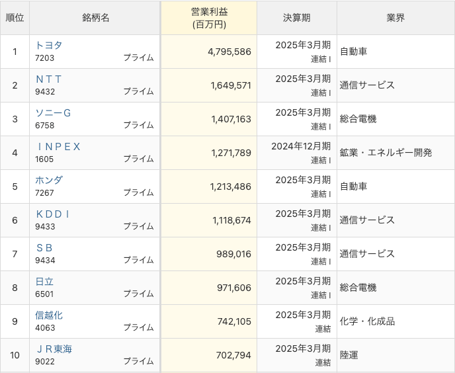455x373 pixels.
Task: Click stock code 6758
Action: 44,126
